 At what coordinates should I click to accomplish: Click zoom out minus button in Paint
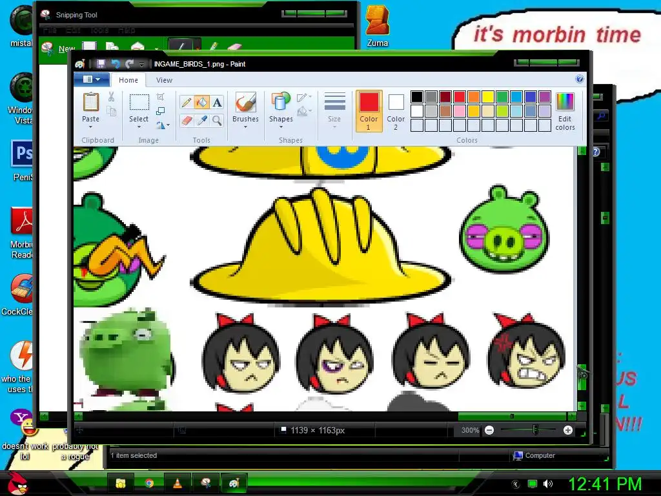point(489,430)
